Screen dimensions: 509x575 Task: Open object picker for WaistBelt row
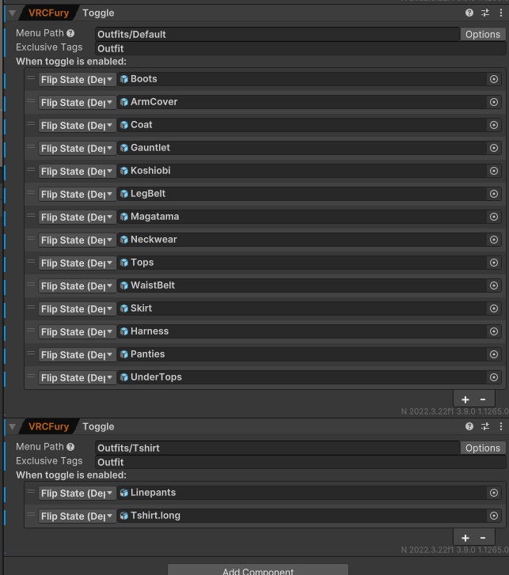[x=494, y=286]
